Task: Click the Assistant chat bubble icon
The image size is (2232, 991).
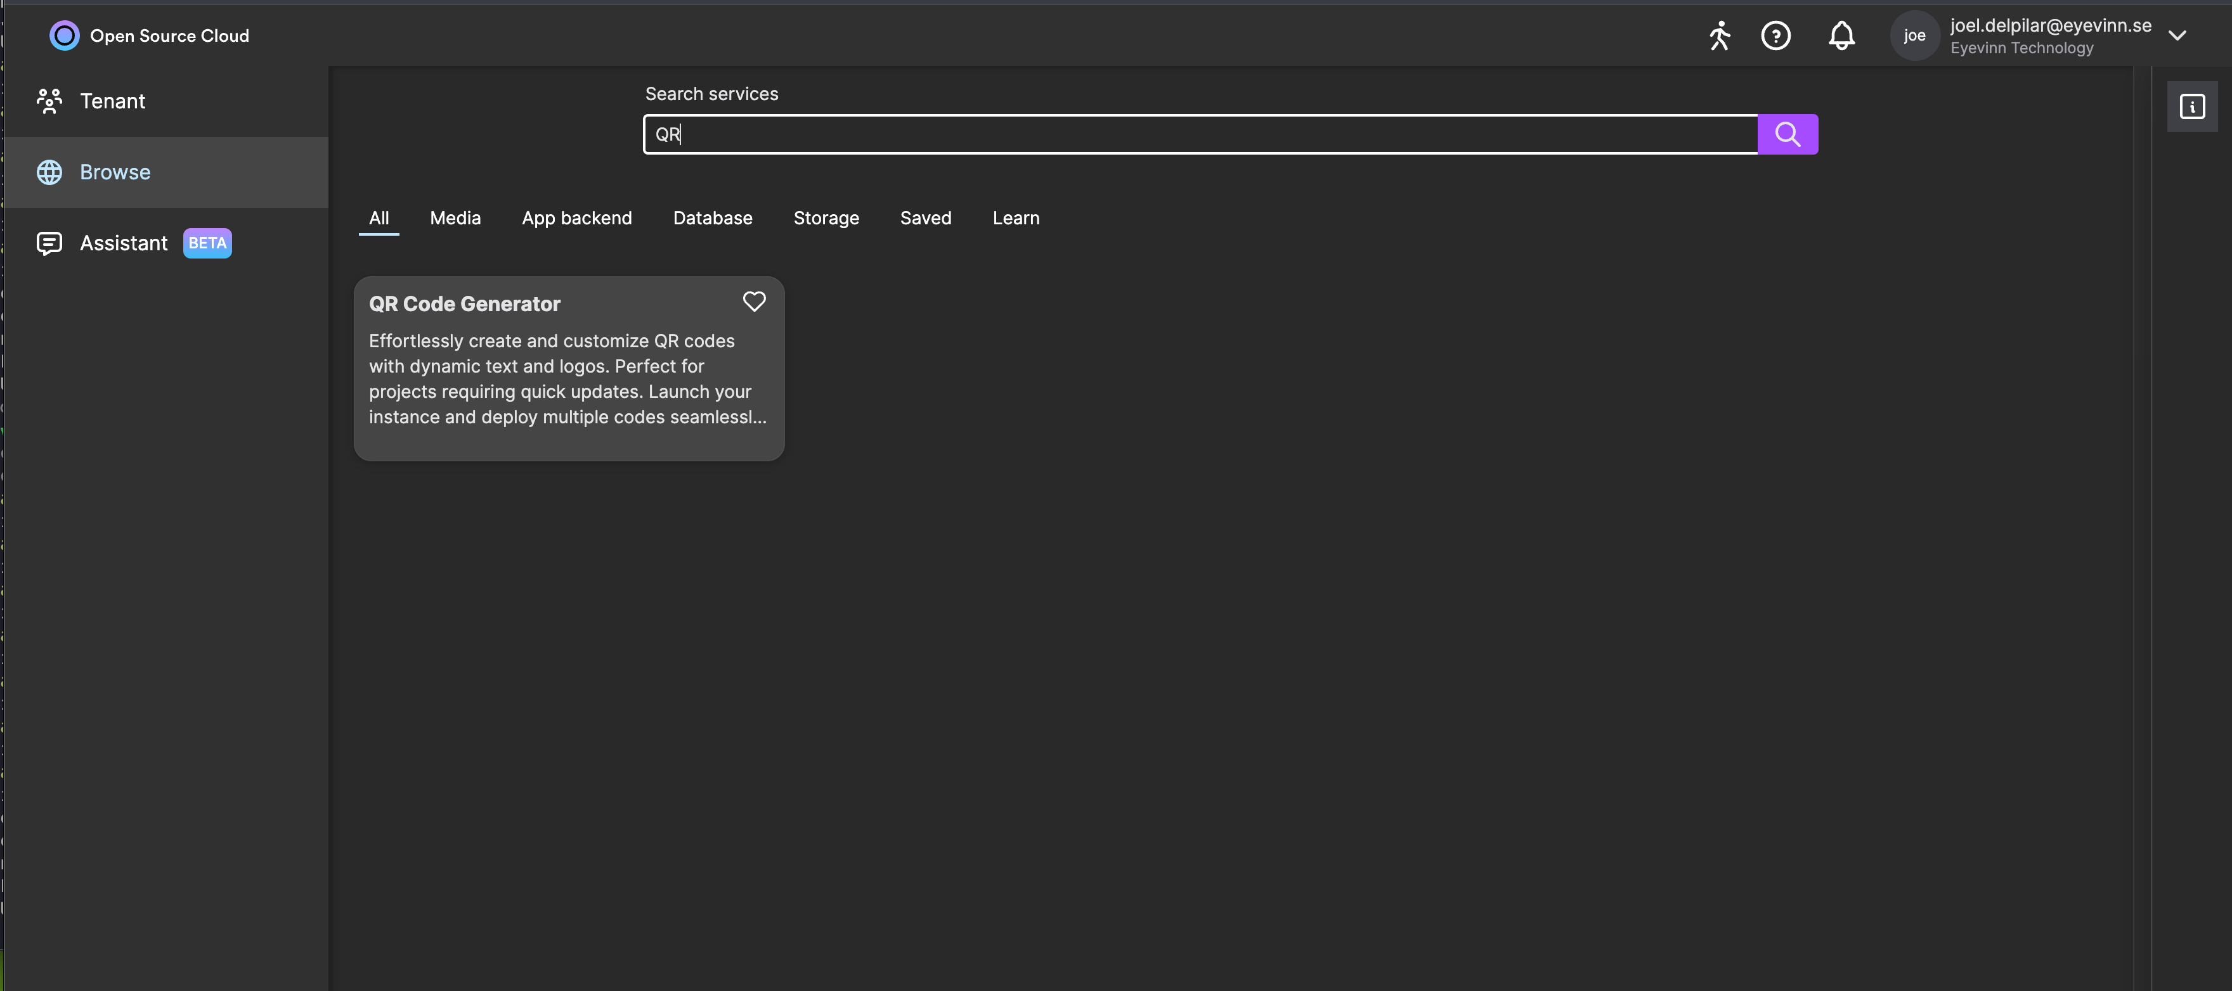Action: [x=49, y=243]
